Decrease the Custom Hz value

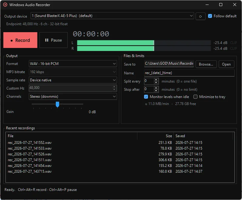114,90
